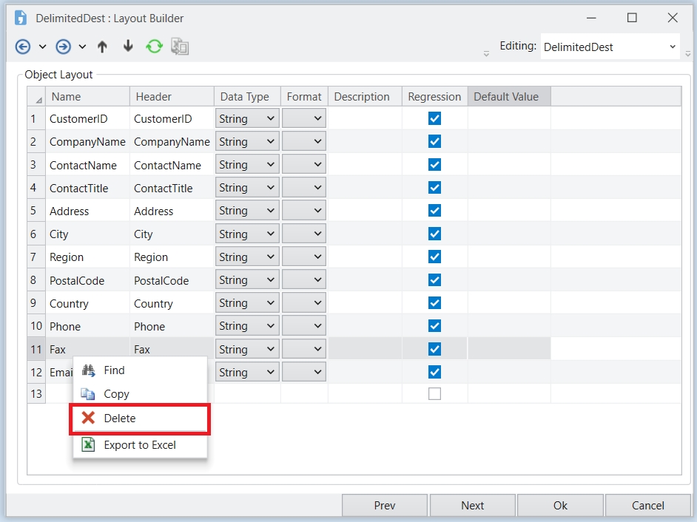Screen dimensions: 697x522
Task: Click the Ok button
Action: [560, 506]
